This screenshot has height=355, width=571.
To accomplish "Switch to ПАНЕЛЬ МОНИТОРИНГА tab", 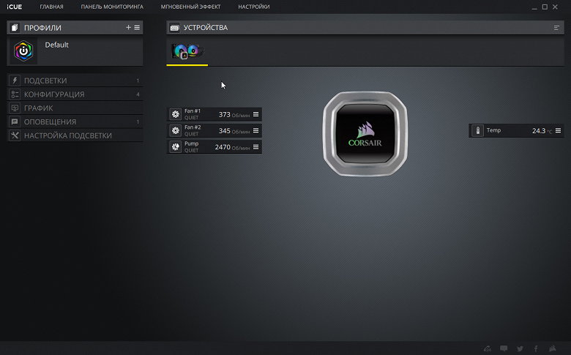I will coord(112,7).
